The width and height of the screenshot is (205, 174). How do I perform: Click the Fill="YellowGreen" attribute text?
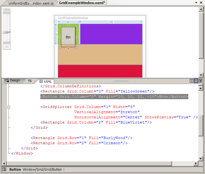point(128,91)
